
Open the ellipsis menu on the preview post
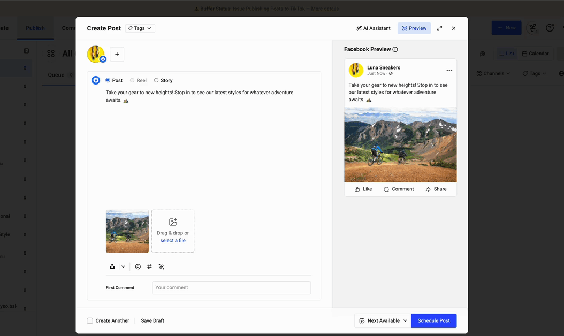pyautogui.click(x=449, y=70)
